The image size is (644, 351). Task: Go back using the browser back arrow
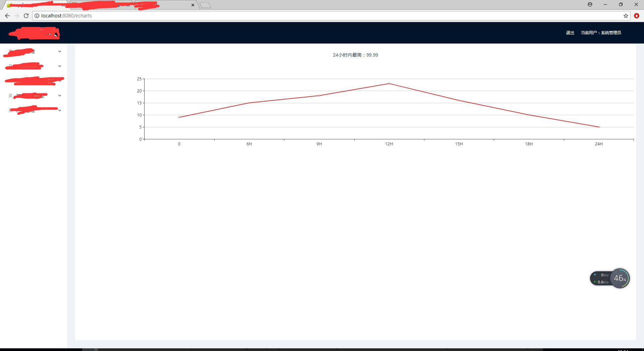[x=7, y=16]
